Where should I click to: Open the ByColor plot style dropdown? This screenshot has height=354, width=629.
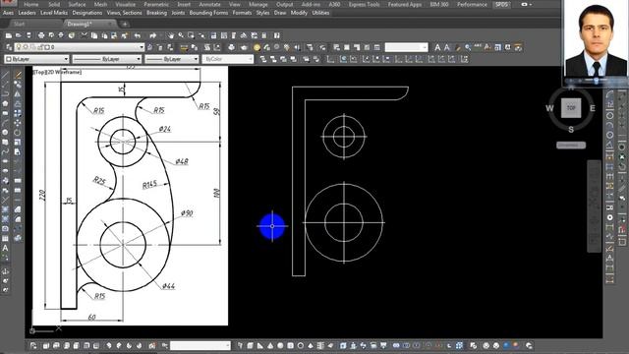227,59
